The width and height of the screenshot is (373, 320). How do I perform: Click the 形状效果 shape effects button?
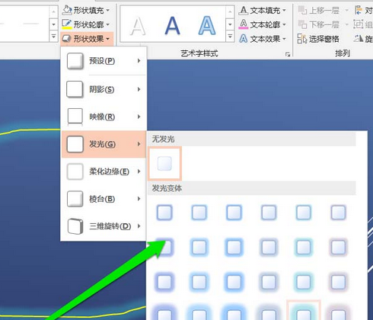(86, 39)
